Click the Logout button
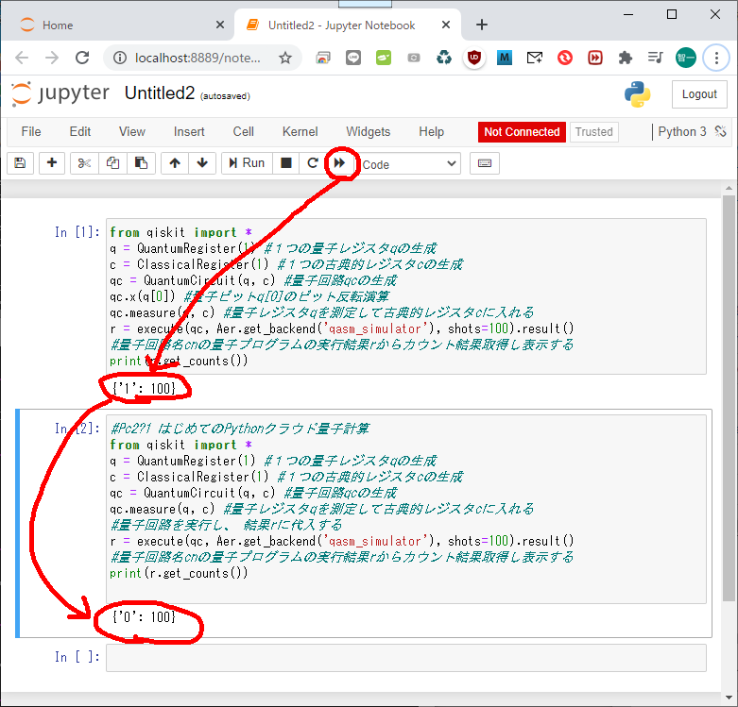The image size is (738, 707). click(x=699, y=94)
